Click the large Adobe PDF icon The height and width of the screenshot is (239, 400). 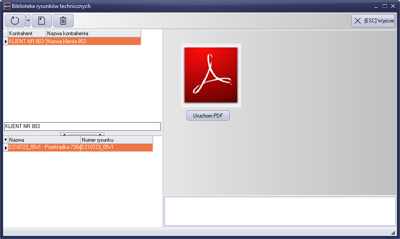[x=211, y=75]
